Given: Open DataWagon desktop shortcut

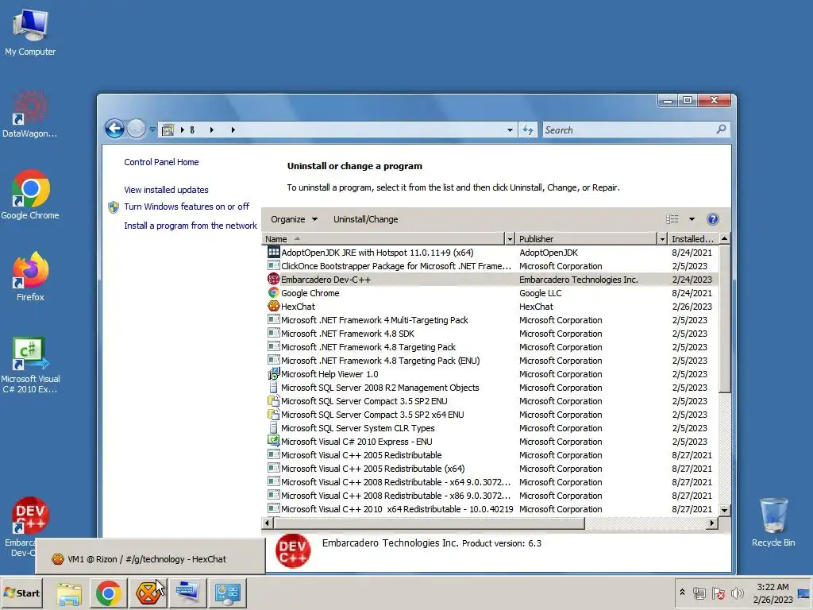Looking at the screenshot, I should coord(29,114).
